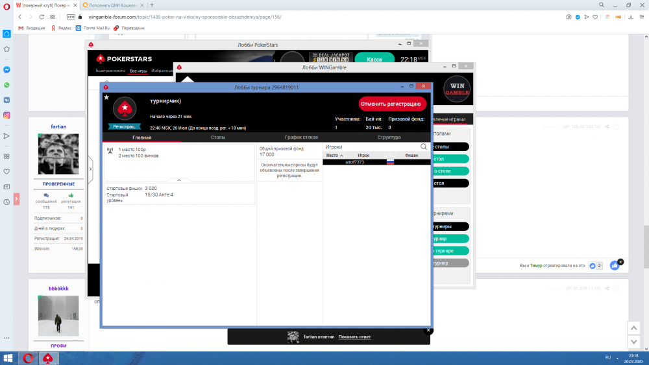649x365 pixels.
Task: Open График стеков tab
Action: [x=301, y=137]
